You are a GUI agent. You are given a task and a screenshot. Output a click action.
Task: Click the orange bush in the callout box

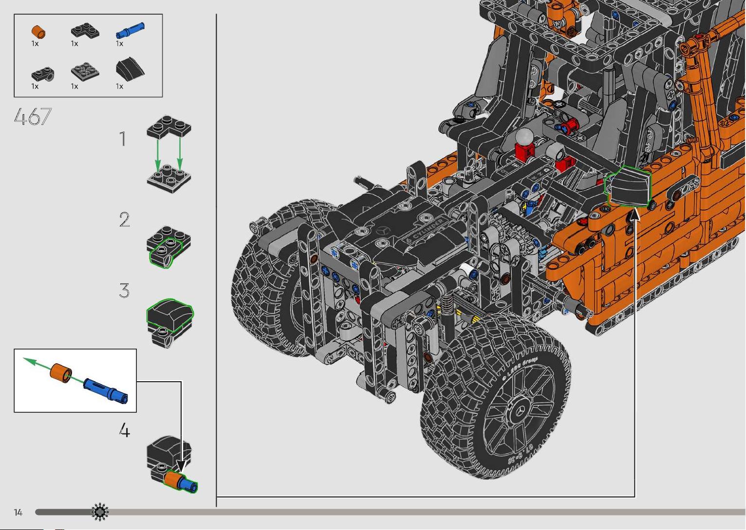click(61, 373)
